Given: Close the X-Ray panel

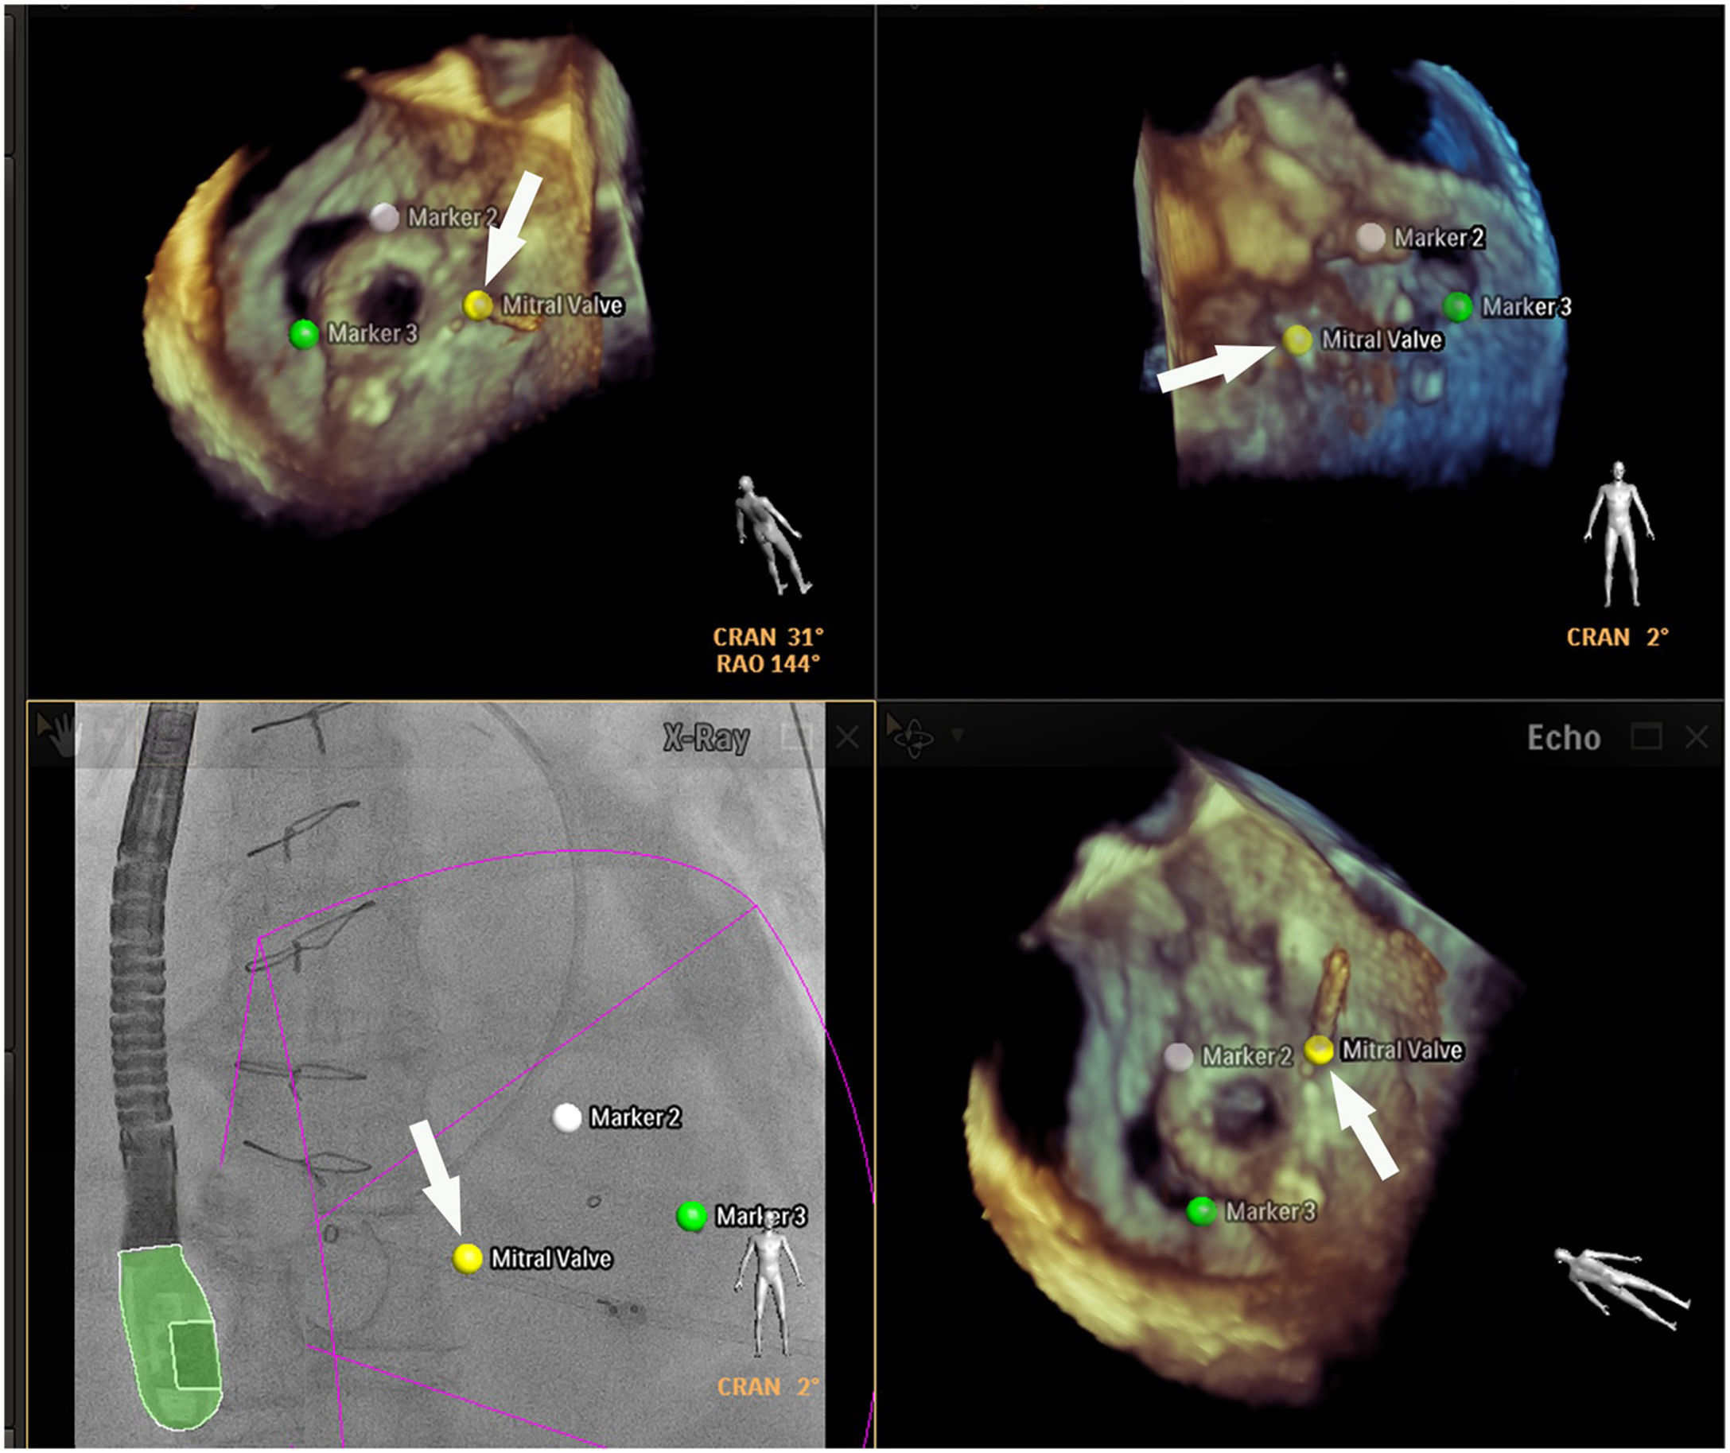Looking at the screenshot, I should [848, 737].
